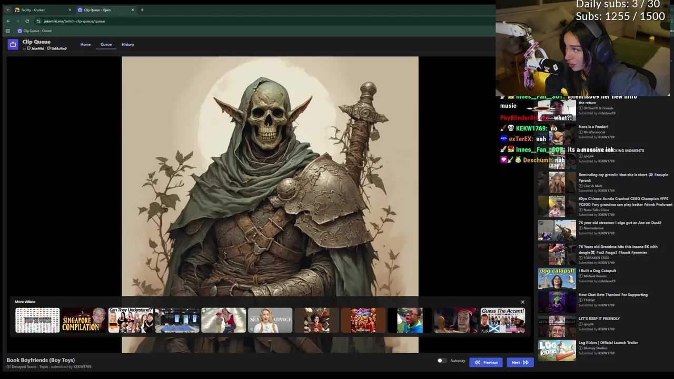Open the Sex Advice suggested video thumbnail
674x379 pixels.
(270, 321)
